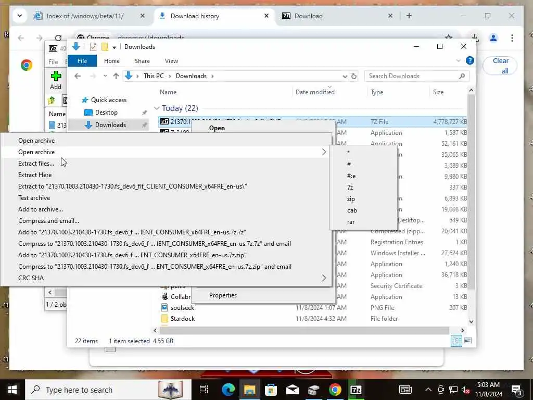The width and height of the screenshot is (533, 400).
Task: Choose Compress and email...
Action: click(x=48, y=221)
